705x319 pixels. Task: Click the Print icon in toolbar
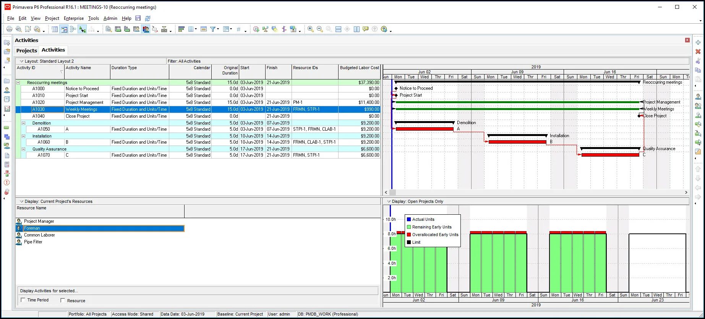tap(9, 29)
